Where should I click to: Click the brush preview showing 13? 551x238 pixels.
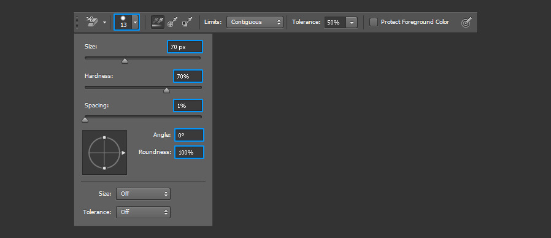(x=123, y=22)
